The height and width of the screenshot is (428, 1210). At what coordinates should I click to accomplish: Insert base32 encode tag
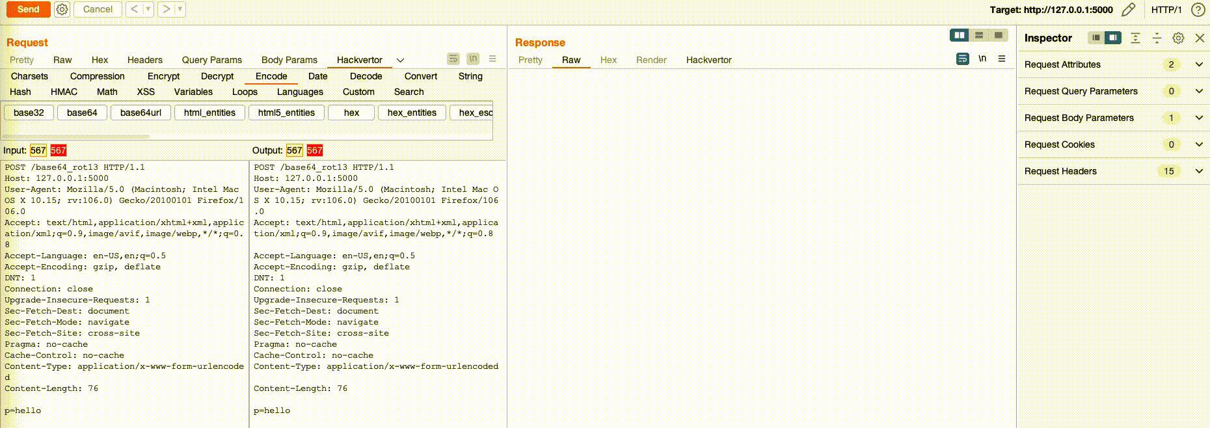pos(29,113)
